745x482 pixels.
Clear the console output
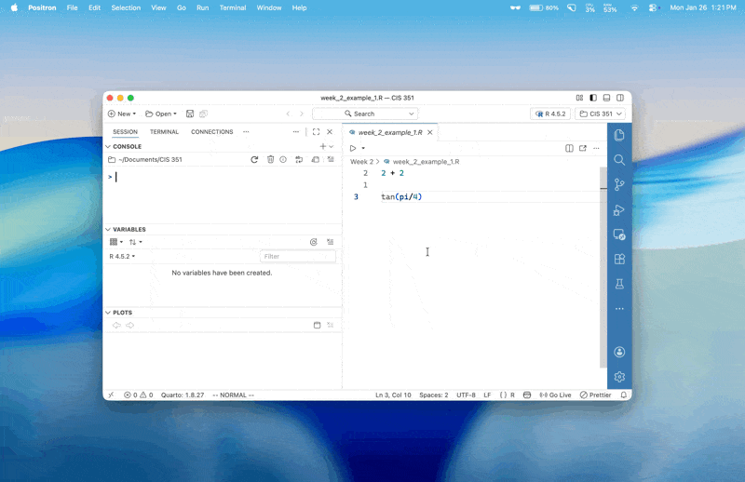331,159
